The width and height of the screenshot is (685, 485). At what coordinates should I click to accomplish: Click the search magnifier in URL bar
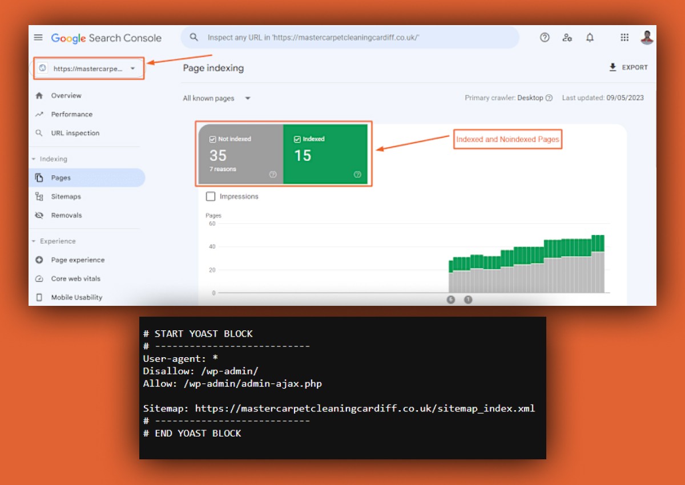click(194, 38)
